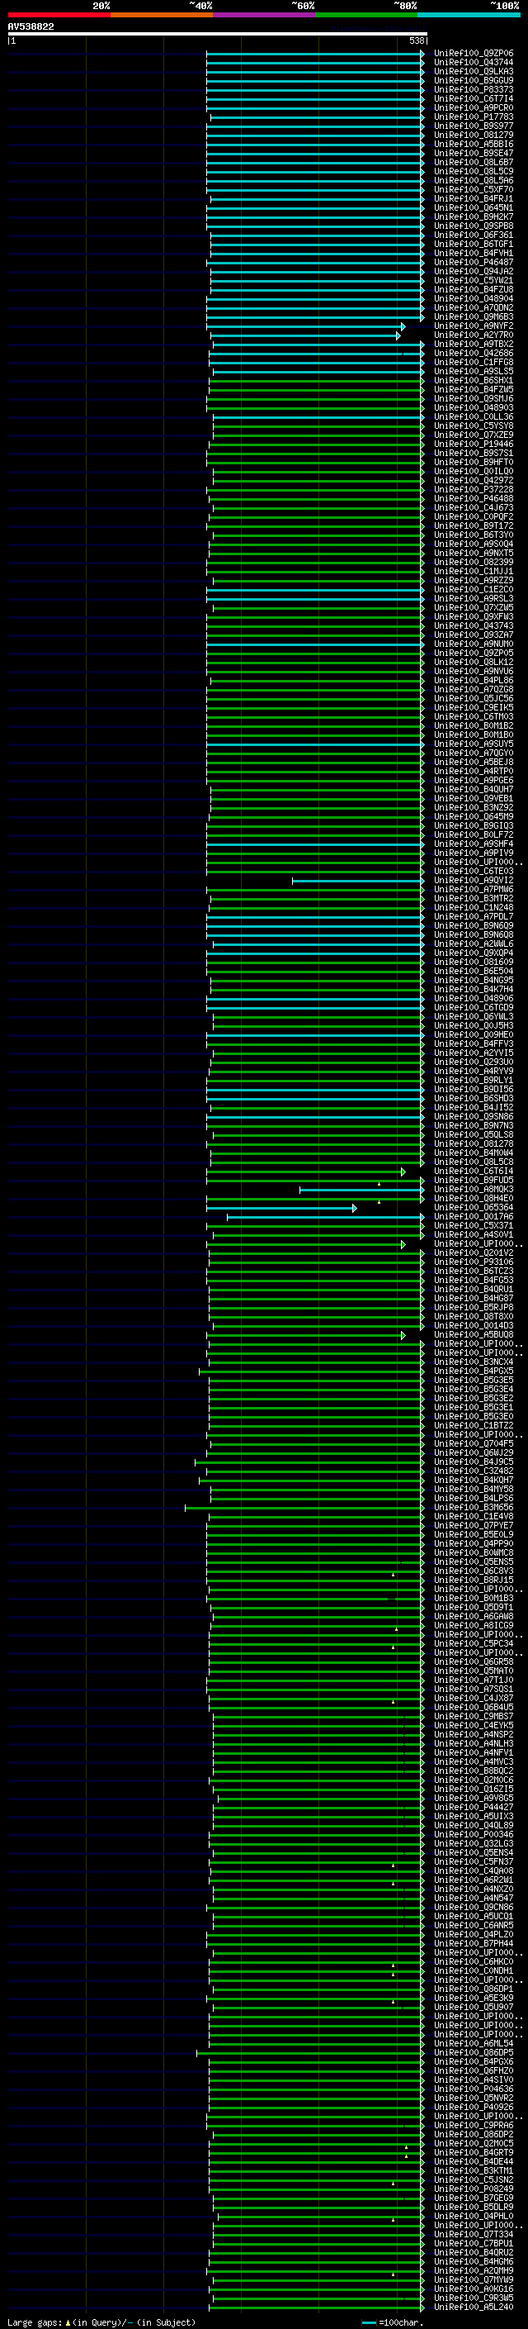Select hit label UniRef100_A9NYF2
Viewport: 528px width, 2329px height.
[x=474, y=326]
